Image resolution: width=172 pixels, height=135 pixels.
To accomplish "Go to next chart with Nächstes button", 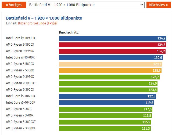I will (159, 5).
